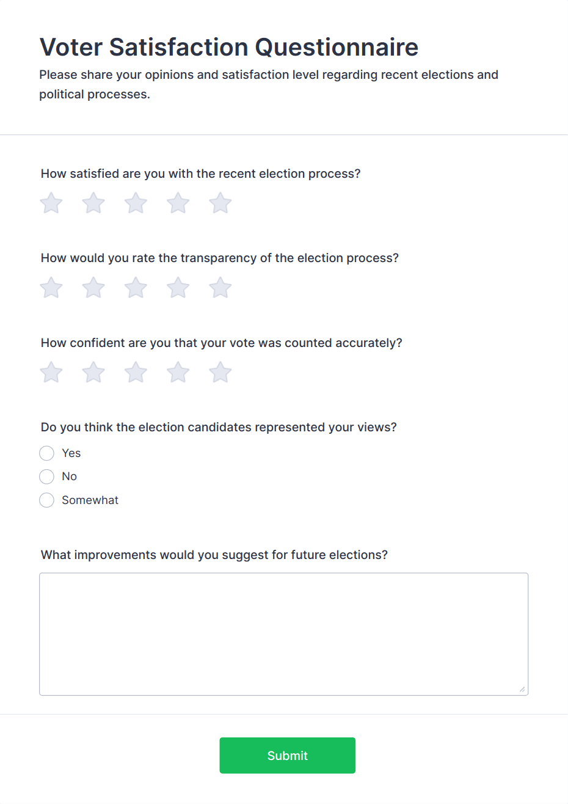Give election satisfaction three stars
Viewport: 568px width, 804px height.
(x=136, y=203)
